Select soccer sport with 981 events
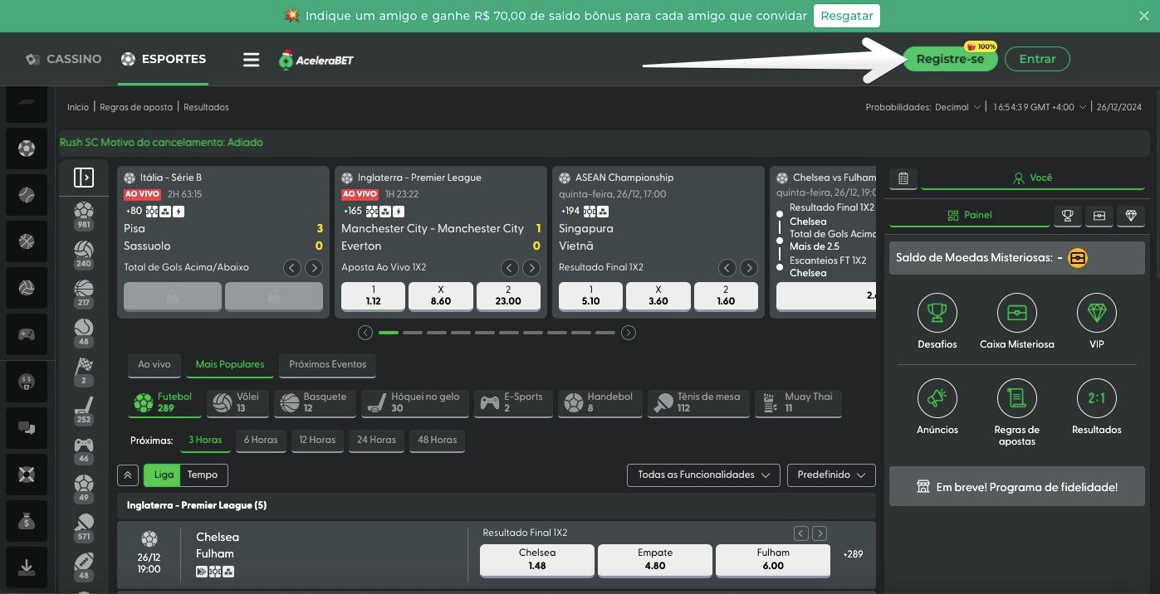This screenshot has height=594, width=1160. [83, 216]
